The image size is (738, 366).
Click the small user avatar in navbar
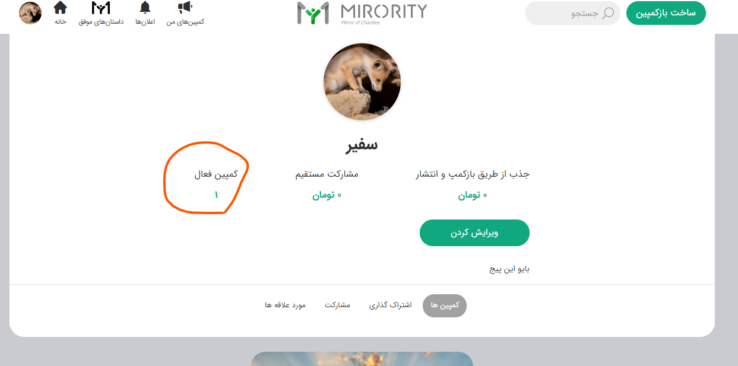(x=30, y=13)
